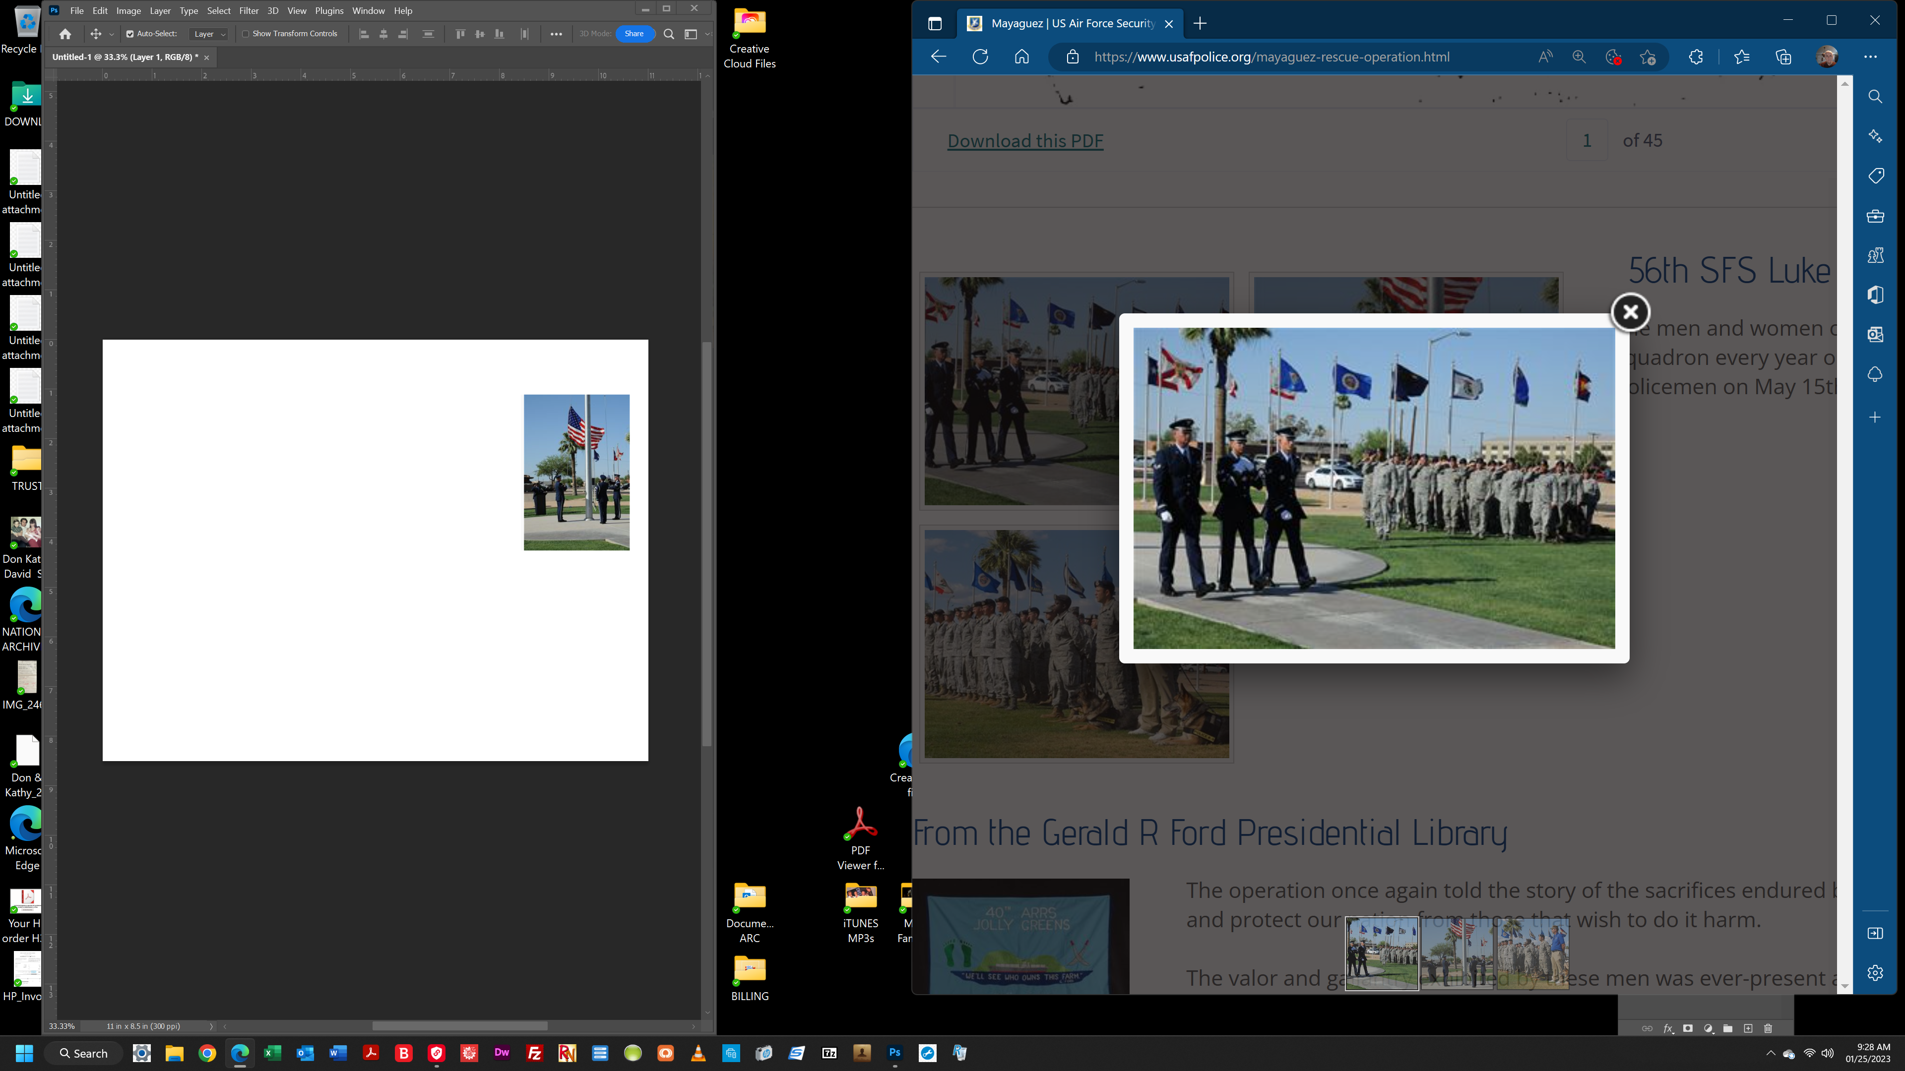This screenshot has width=1905, height=1071.
Task: Click the blue Share button in Photoshop
Action: 635,34
